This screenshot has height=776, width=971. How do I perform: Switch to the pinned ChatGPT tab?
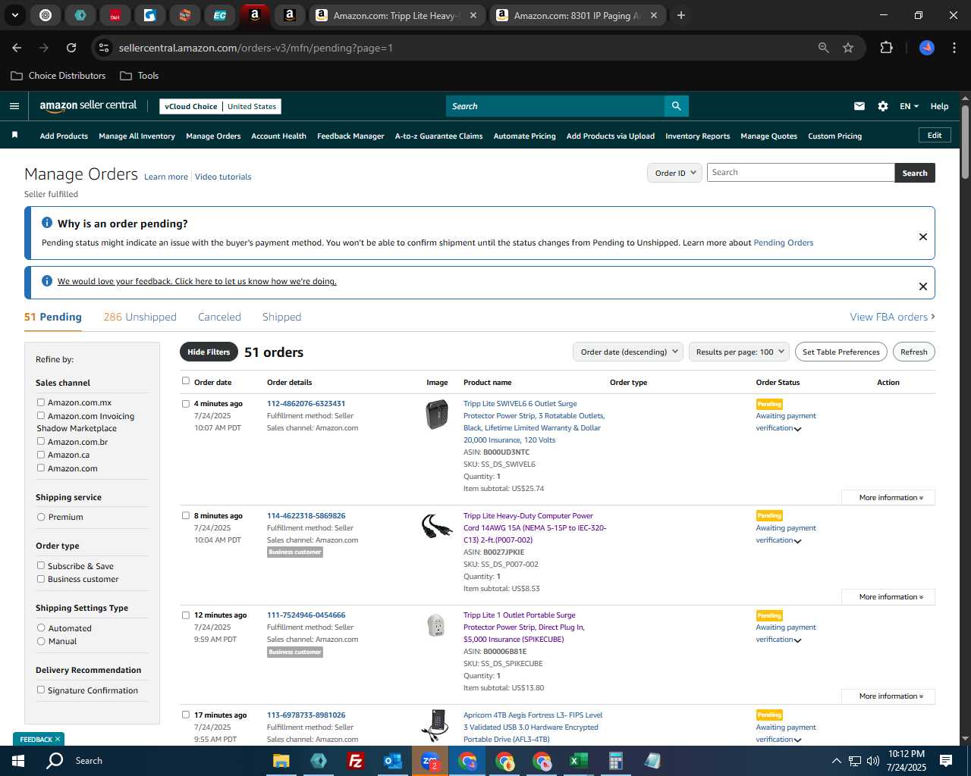46,15
